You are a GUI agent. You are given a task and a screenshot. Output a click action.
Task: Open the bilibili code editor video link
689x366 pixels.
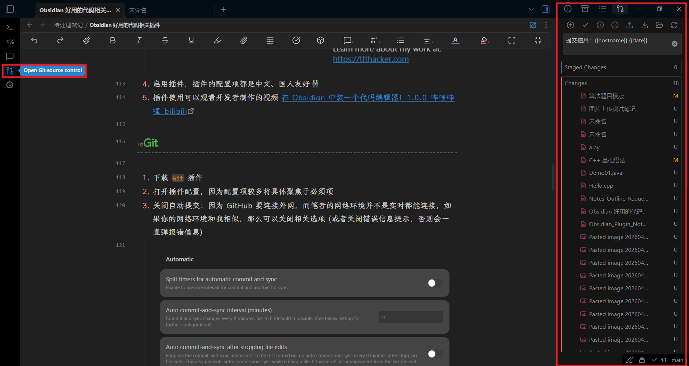[x=368, y=98]
